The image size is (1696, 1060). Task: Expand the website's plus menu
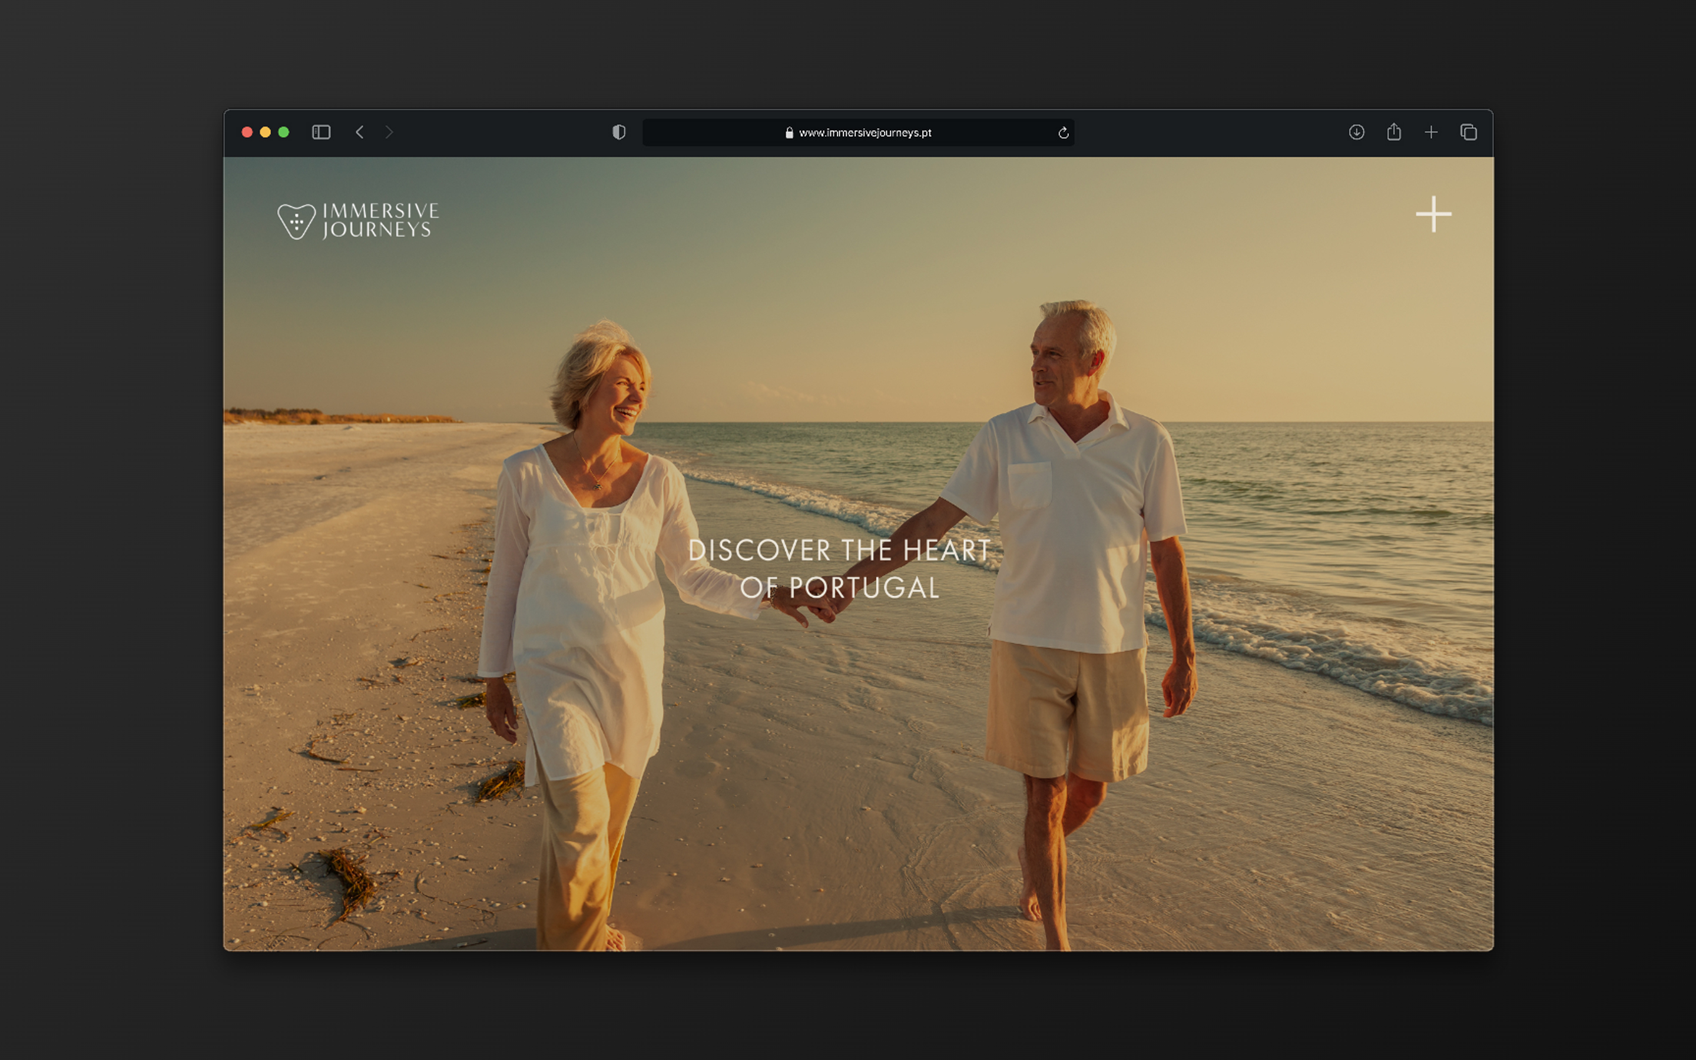(1433, 214)
